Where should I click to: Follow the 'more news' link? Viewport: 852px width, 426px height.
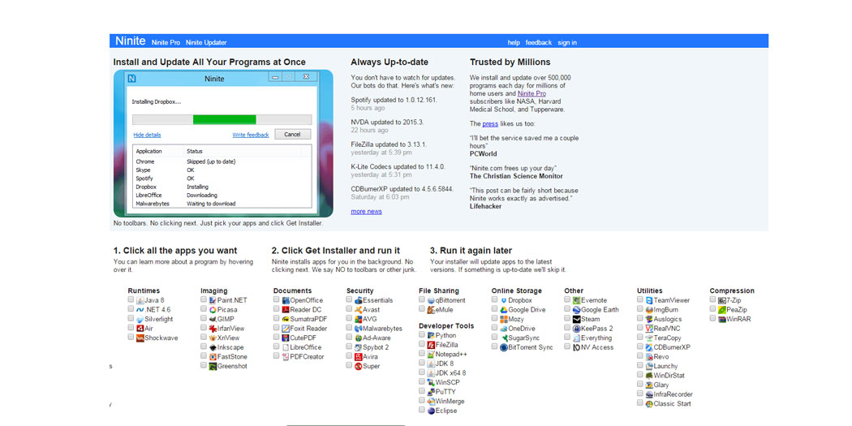click(366, 211)
